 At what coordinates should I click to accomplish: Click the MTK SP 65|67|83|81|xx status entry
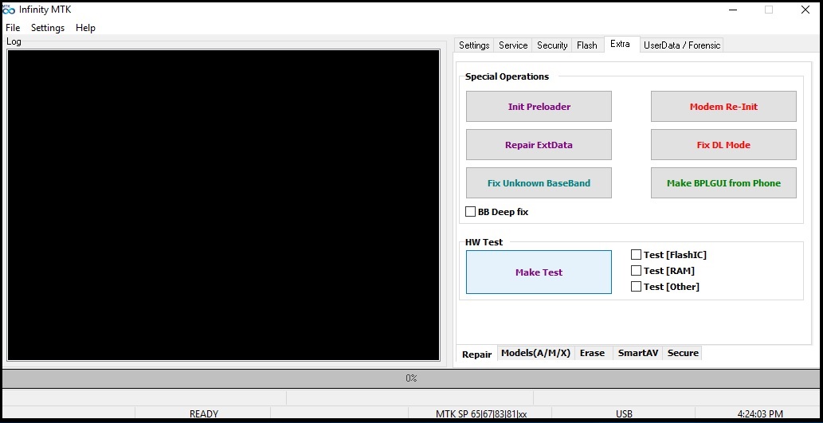pos(481,414)
